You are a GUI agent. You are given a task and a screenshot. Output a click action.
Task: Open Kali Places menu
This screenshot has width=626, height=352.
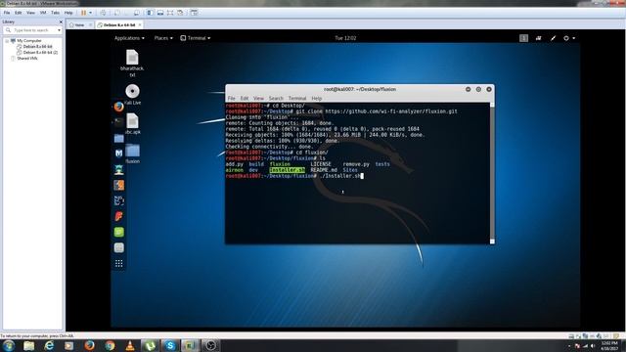click(163, 38)
